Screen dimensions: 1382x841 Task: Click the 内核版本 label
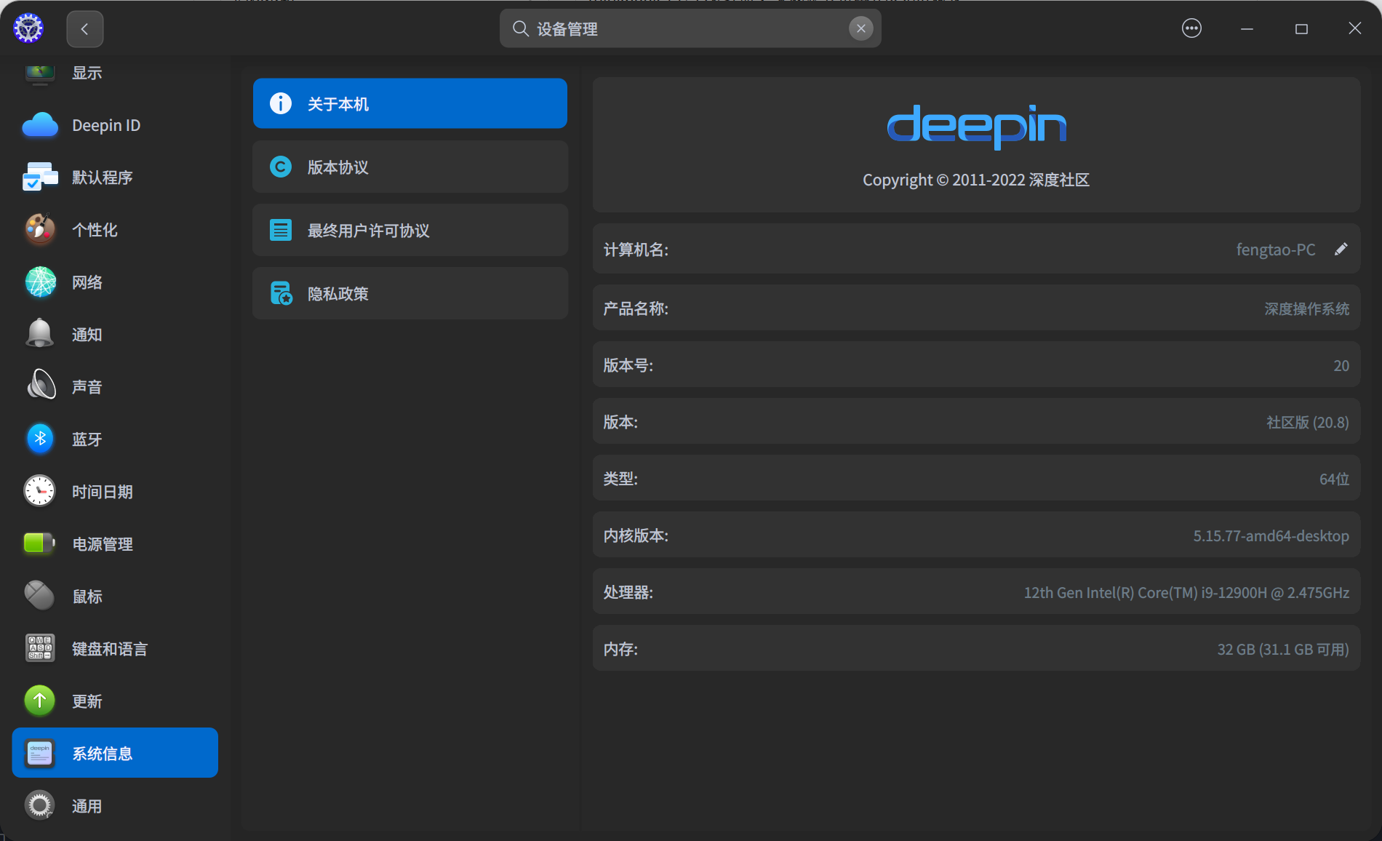(x=636, y=535)
